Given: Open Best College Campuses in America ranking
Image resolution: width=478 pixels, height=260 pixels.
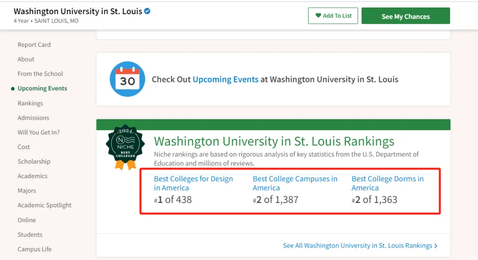Looking at the screenshot, I should click(x=295, y=183).
